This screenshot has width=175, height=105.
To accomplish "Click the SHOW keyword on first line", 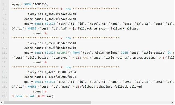I will pyautogui.click(x=28, y=4).
